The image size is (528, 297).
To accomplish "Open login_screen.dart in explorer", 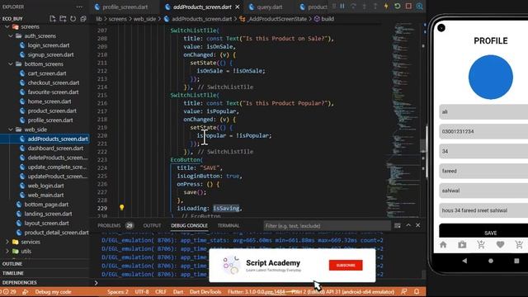I will 48,45.
